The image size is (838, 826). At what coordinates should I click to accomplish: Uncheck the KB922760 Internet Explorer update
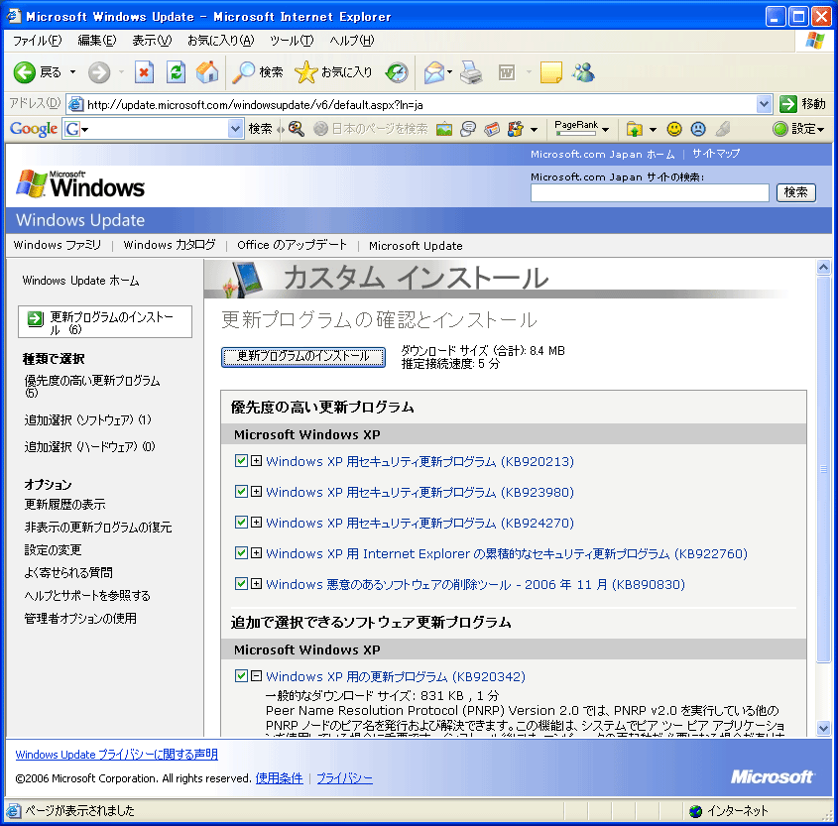coord(241,553)
